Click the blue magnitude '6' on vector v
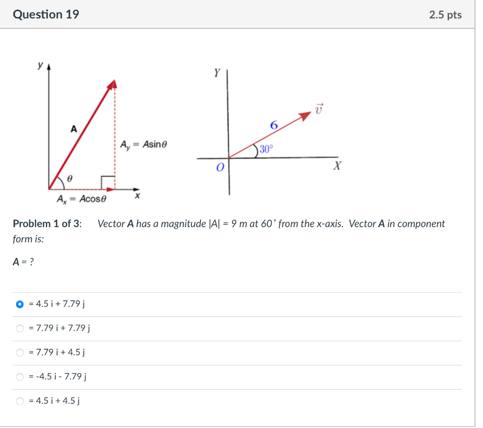 click(x=274, y=125)
